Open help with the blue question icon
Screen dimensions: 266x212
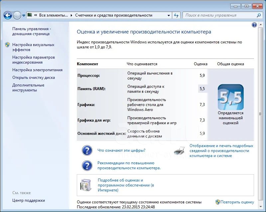click(x=254, y=25)
